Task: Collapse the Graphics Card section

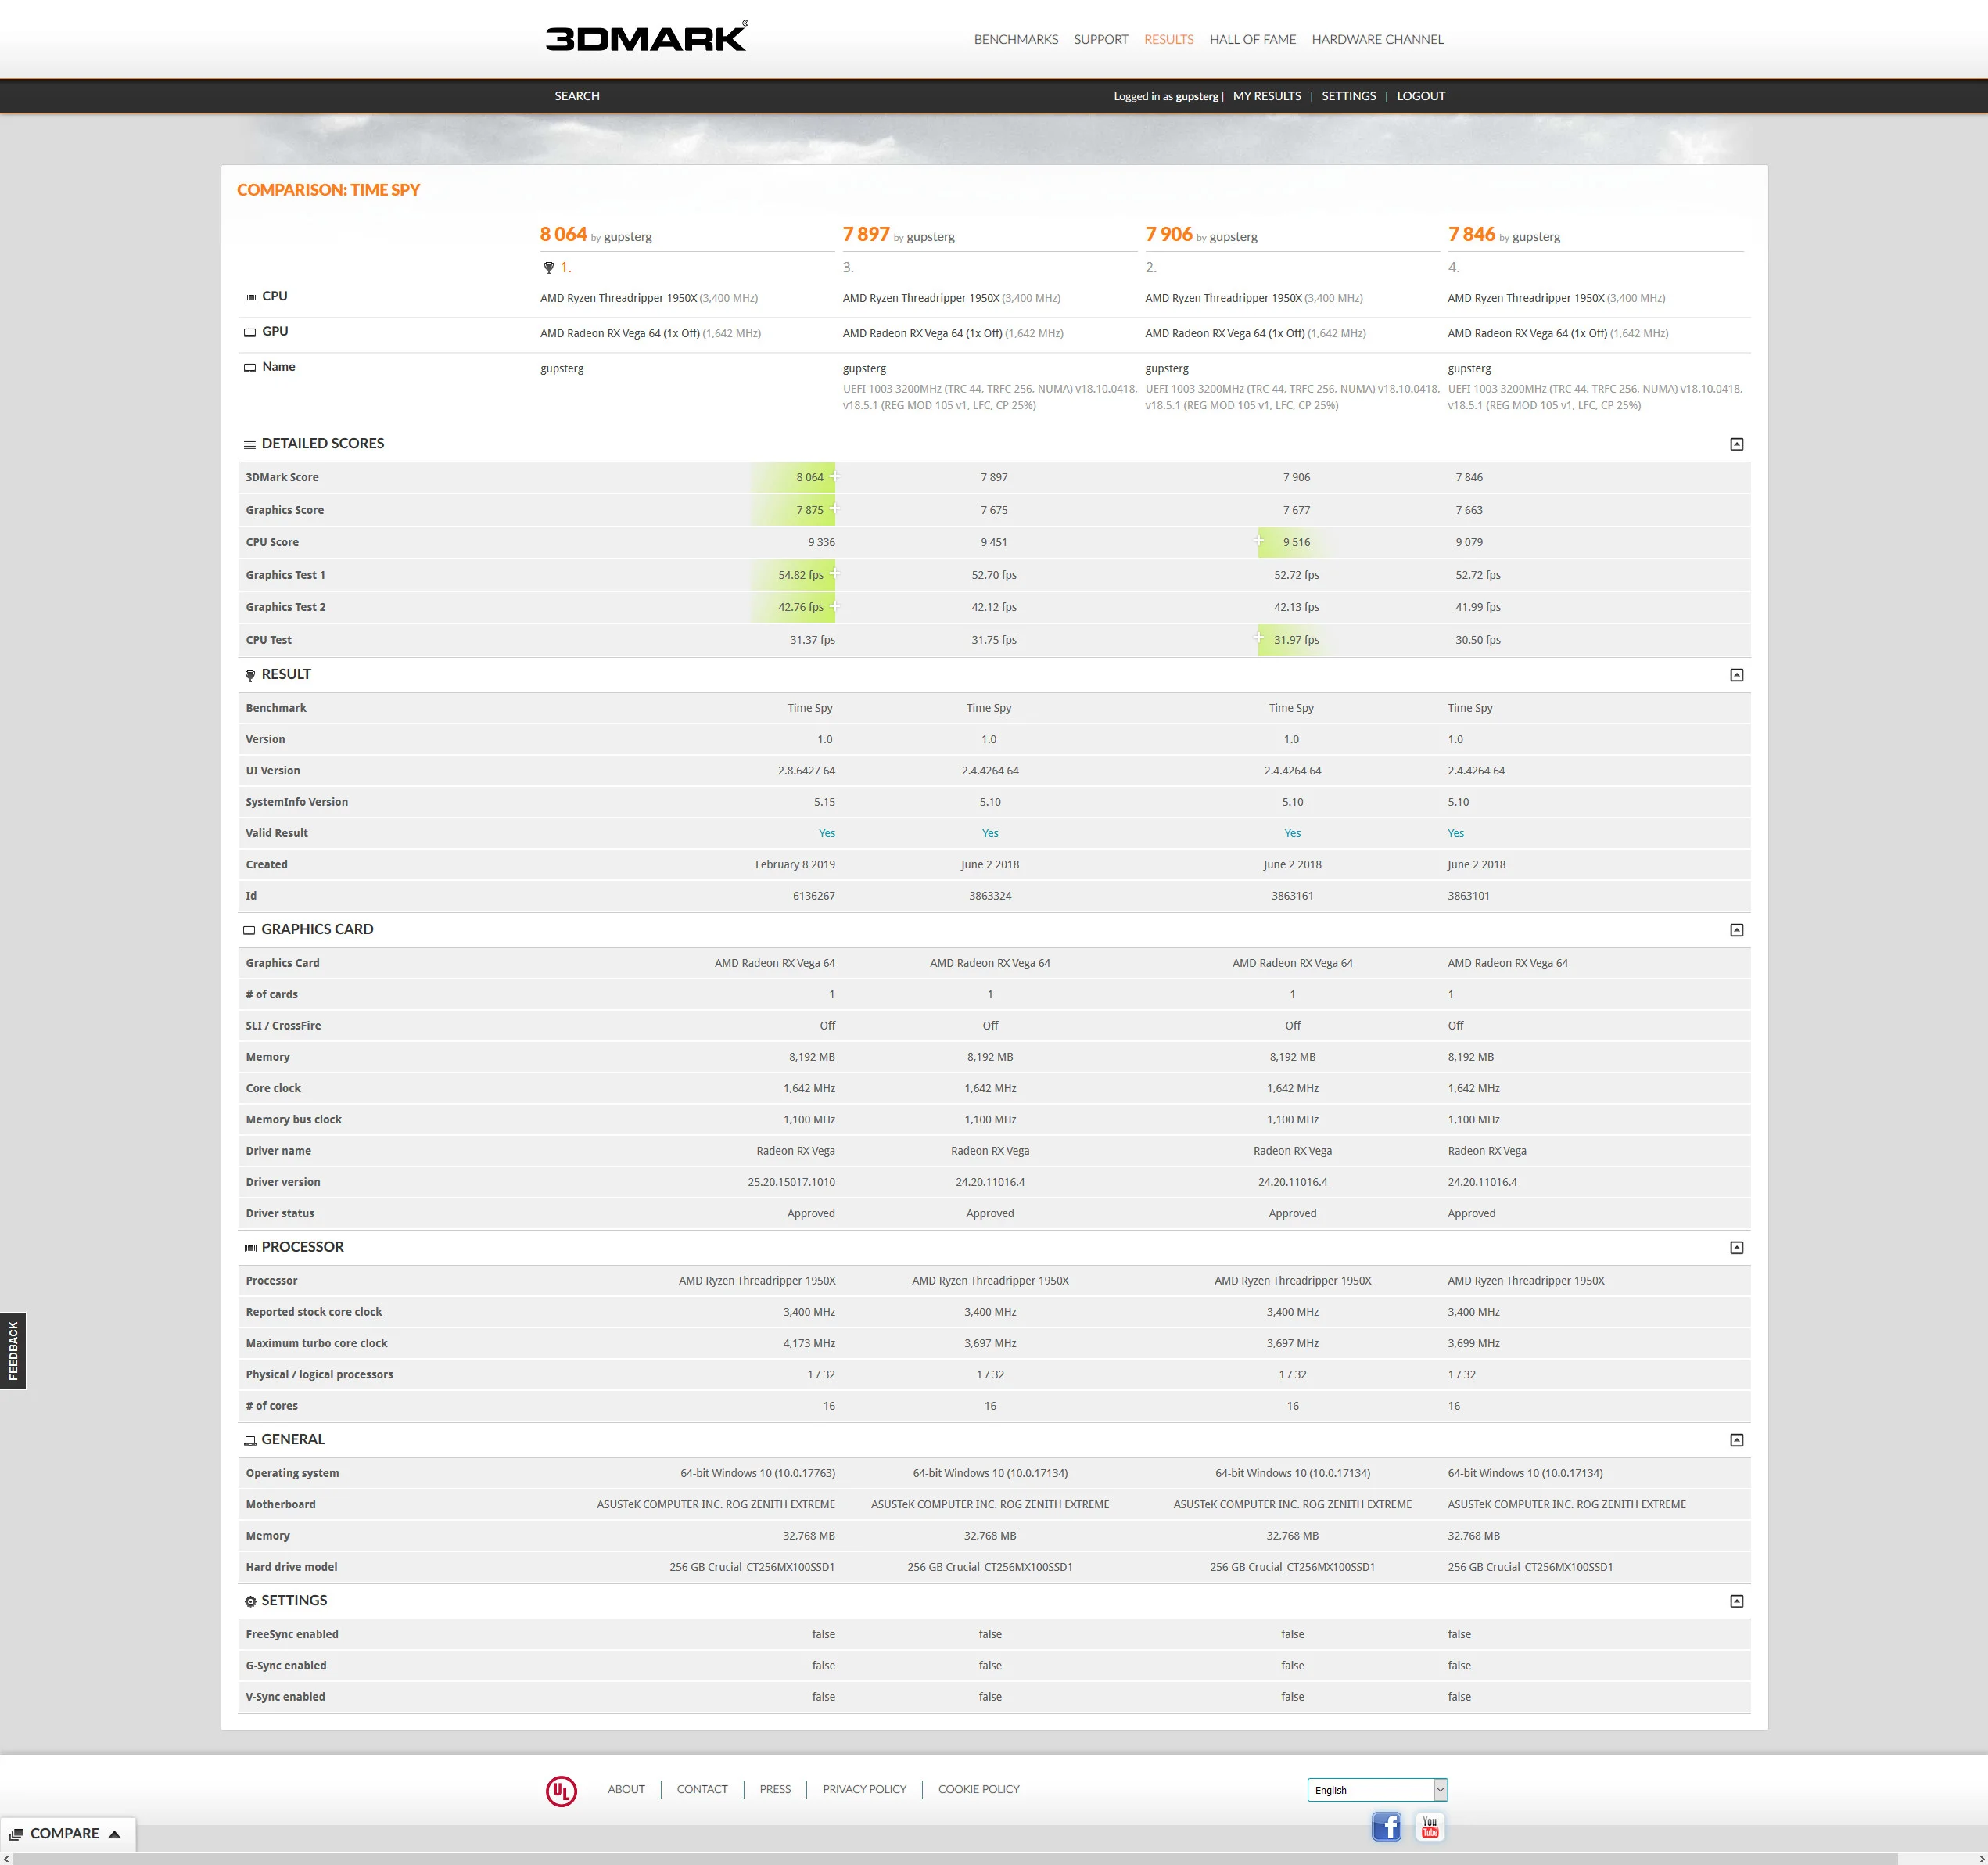Action: coord(1737,930)
